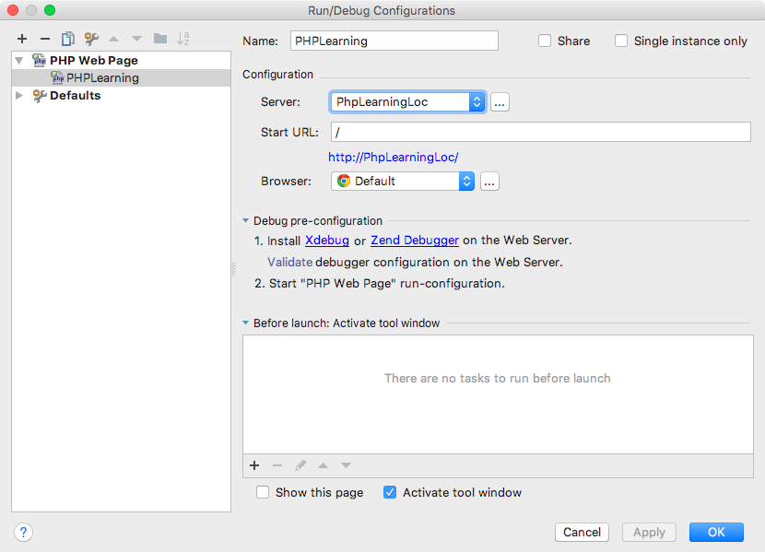The image size is (765, 552).
Task: Click into the Start URL field
Action: [541, 132]
